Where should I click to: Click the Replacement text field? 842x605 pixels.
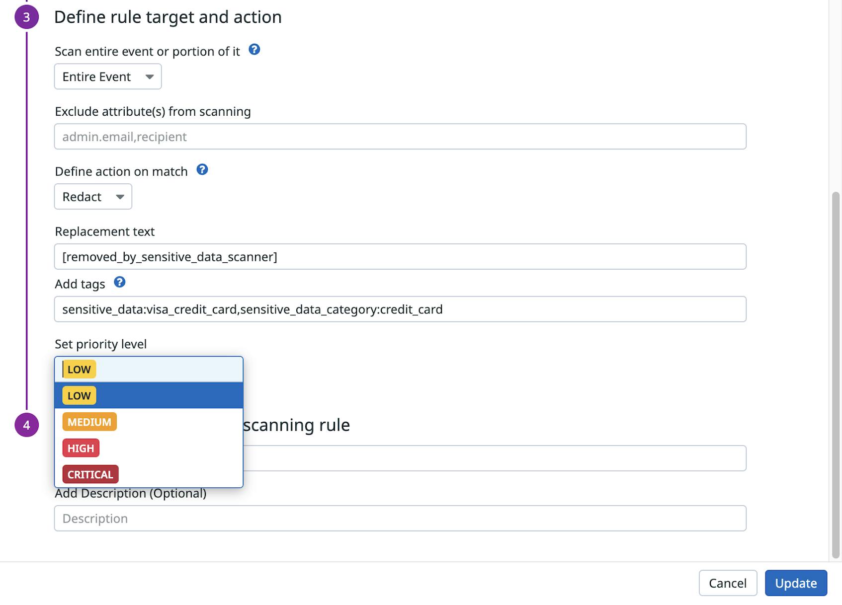[x=399, y=257]
